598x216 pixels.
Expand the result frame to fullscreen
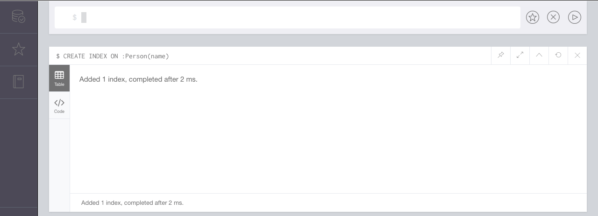(520, 56)
